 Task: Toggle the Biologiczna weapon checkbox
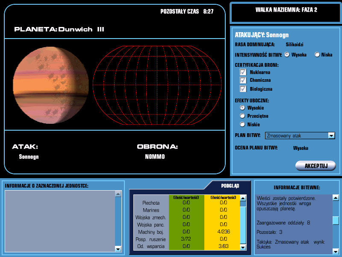(x=243, y=89)
